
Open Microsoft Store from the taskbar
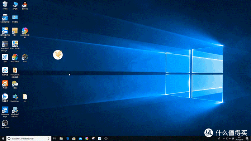click(x=74, y=138)
